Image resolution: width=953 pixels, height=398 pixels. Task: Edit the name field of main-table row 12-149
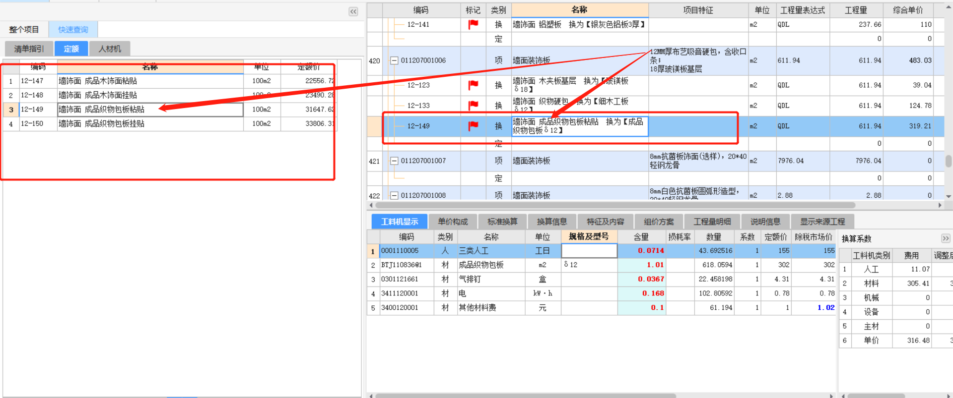pyautogui.click(x=580, y=126)
